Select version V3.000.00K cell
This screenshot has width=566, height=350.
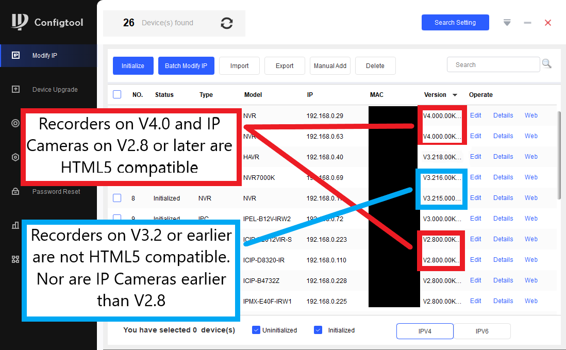click(442, 219)
